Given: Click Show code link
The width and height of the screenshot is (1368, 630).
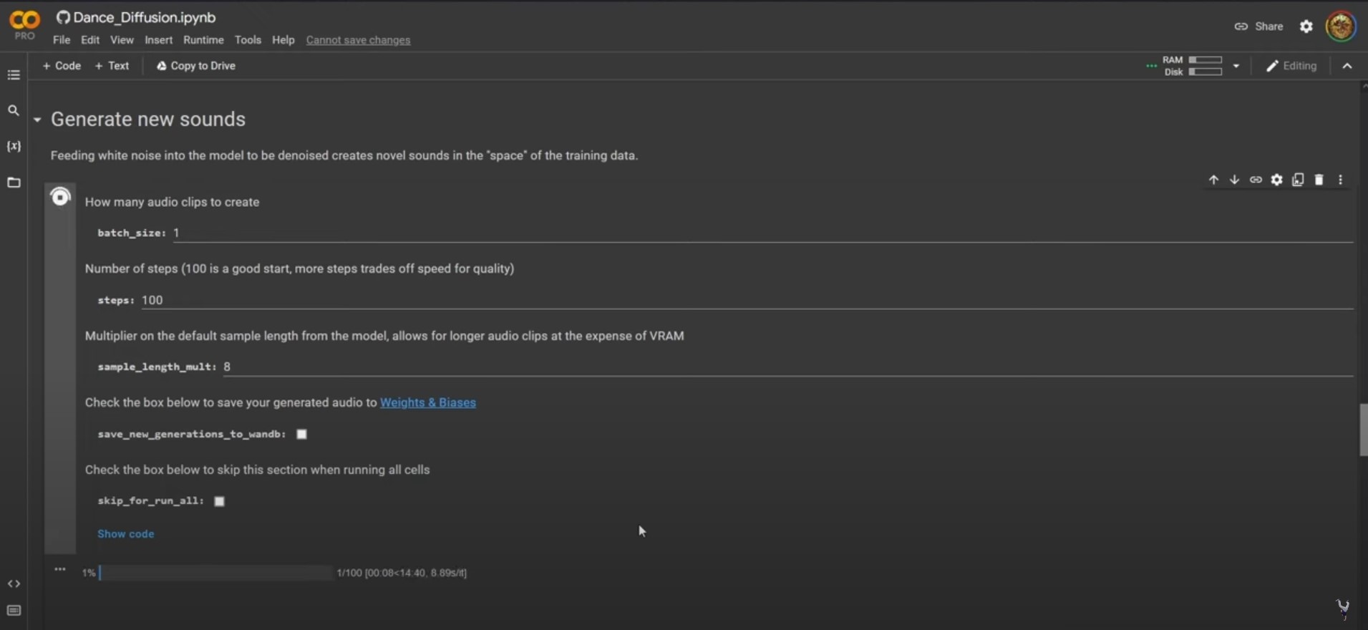Looking at the screenshot, I should coord(125,534).
